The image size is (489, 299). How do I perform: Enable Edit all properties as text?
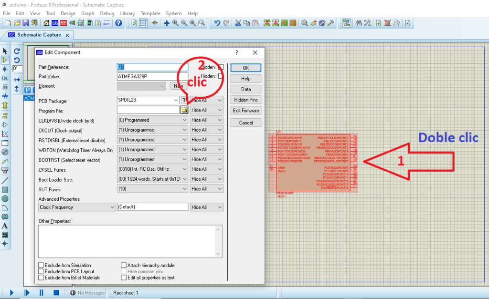[124, 278]
